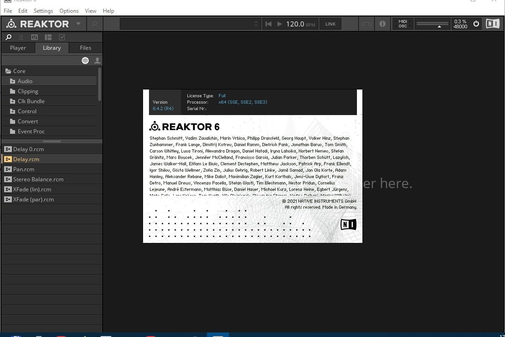Toggle the checkbox icon in the side panel toolbar

point(62,37)
